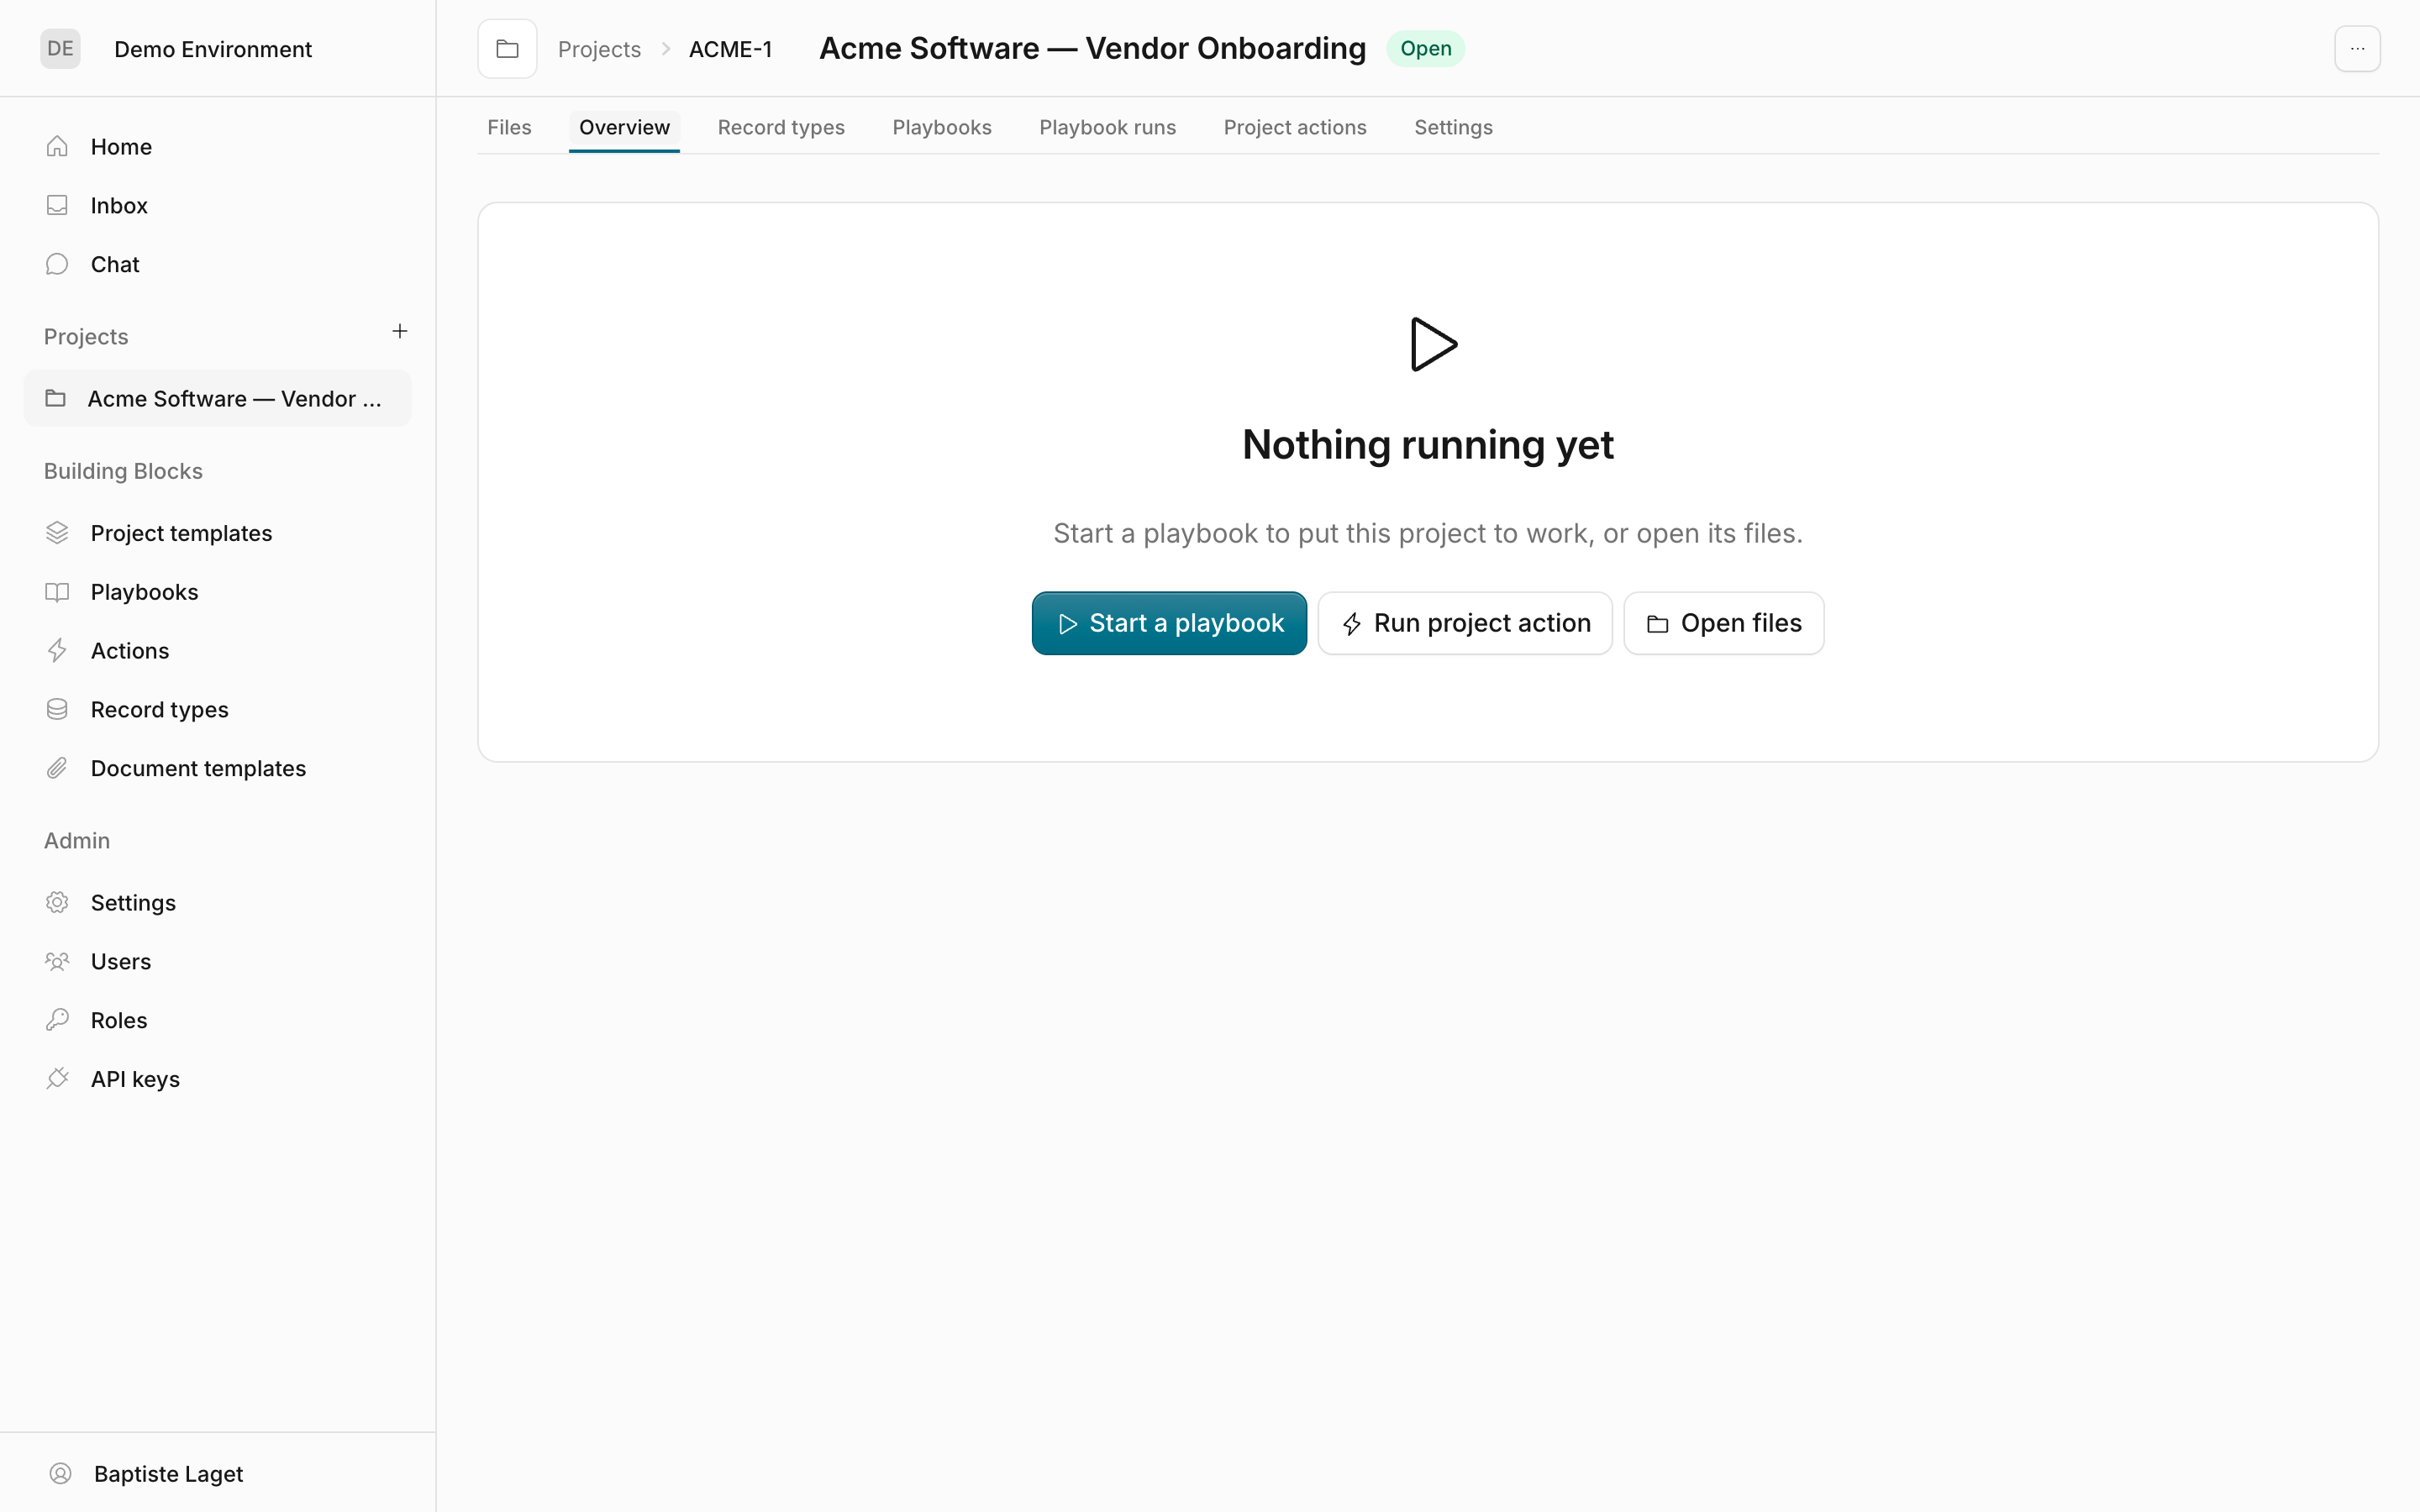Image resolution: width=2420 pixels, height=1512 pixels.
Task: Click the folder icon button in header
Action: [507, 48]
